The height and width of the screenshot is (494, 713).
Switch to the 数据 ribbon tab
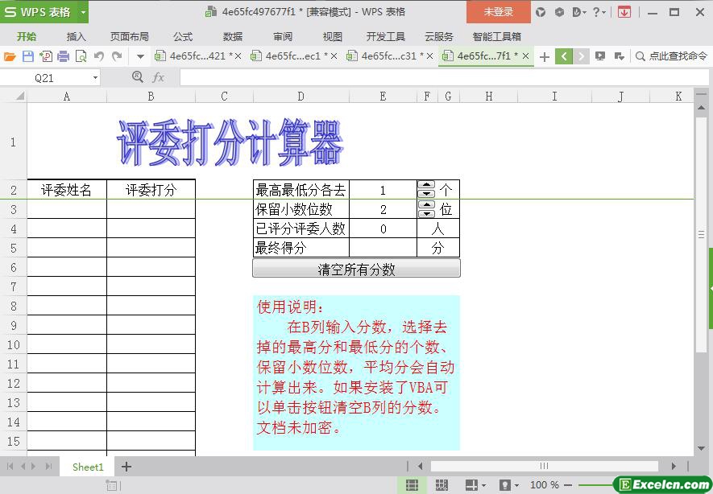coord(233,36)
